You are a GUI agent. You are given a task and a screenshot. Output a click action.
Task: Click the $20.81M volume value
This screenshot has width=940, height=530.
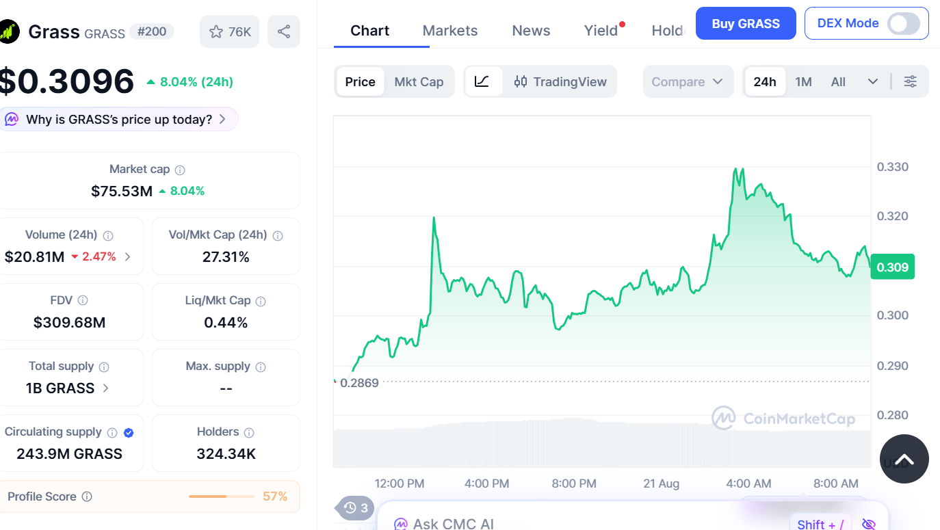click(x=34, y=256)
